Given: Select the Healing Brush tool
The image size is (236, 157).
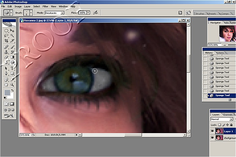Looking at the screenshot, I should [6, 47].
